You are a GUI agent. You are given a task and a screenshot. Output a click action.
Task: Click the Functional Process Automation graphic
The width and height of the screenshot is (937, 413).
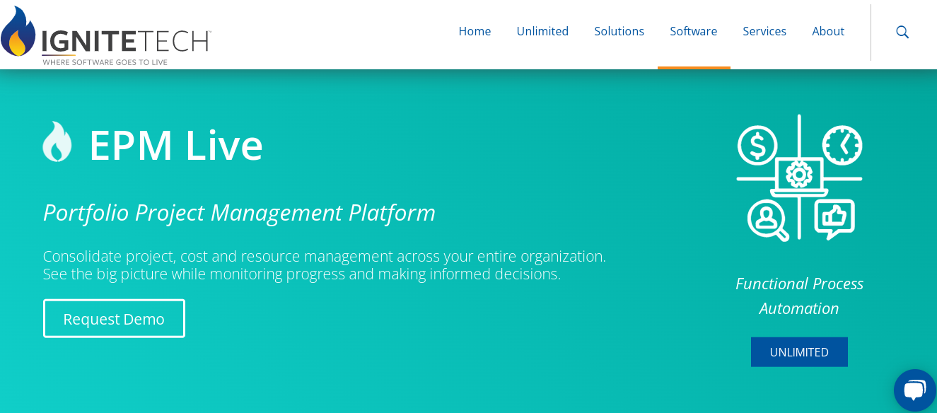click(799, 178)
